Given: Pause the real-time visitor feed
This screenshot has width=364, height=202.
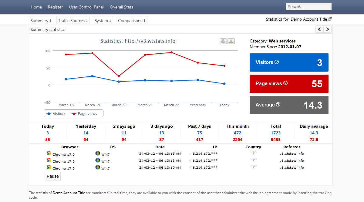Looking at the screenshot, I should (x=53, y=176).
